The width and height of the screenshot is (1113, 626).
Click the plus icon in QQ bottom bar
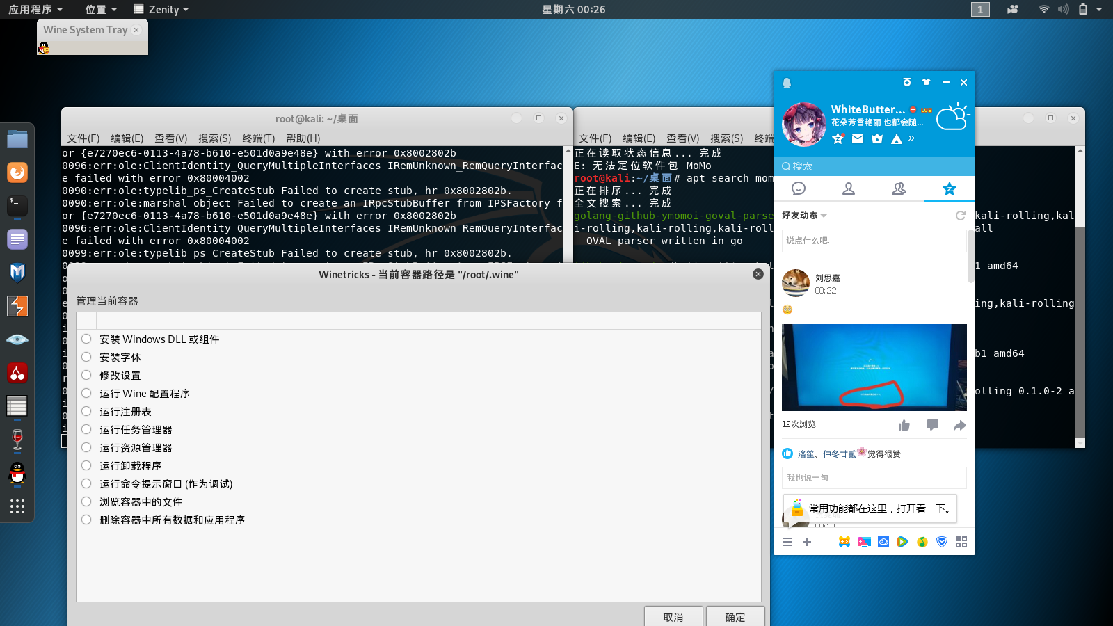pos(807,542)
